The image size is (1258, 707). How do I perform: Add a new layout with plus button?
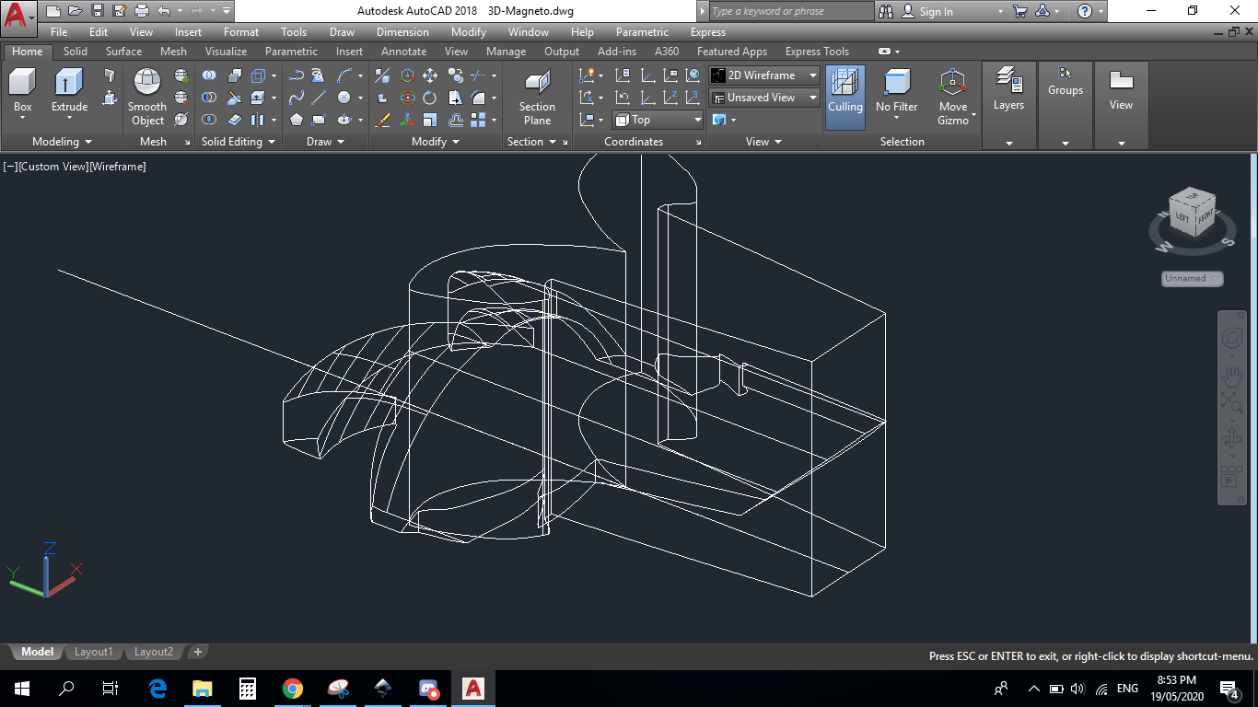[x=197, y=652]
